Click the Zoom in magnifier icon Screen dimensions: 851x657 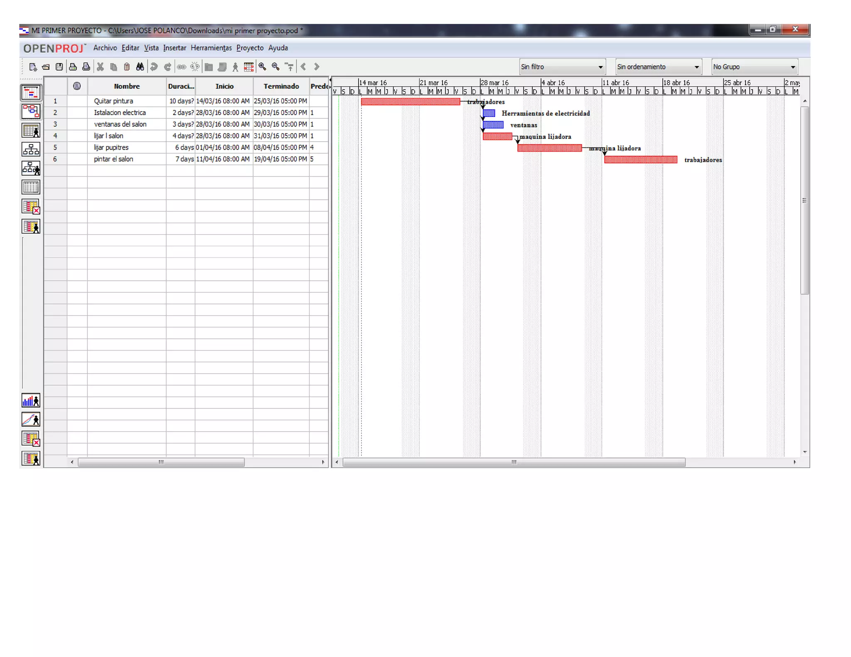[262, 67]
